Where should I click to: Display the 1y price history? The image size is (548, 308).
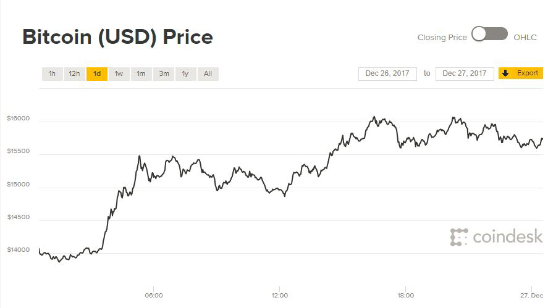[185, 74]
